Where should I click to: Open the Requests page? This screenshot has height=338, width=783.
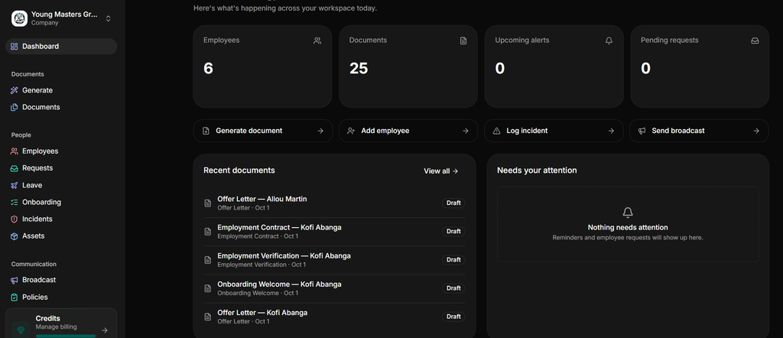pos(61,168)
